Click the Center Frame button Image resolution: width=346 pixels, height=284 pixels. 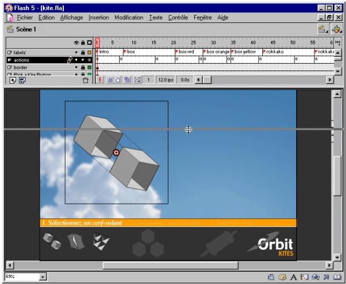(100, 80)
